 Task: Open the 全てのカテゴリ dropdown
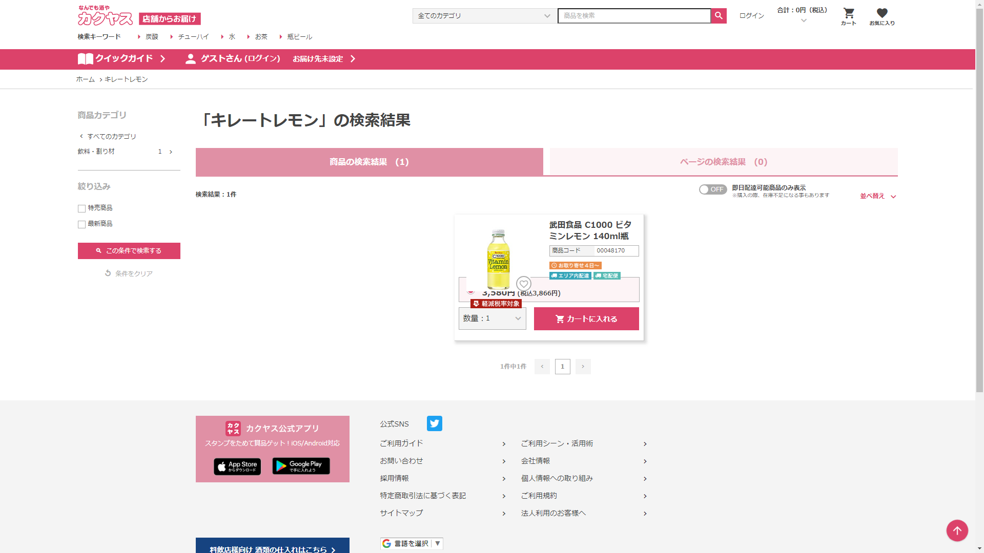[x=484, y=16]
